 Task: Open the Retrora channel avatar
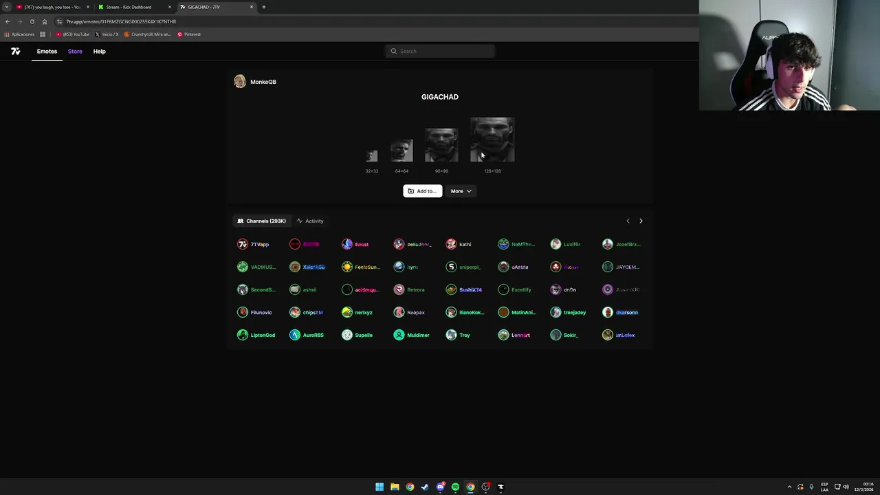399,289
